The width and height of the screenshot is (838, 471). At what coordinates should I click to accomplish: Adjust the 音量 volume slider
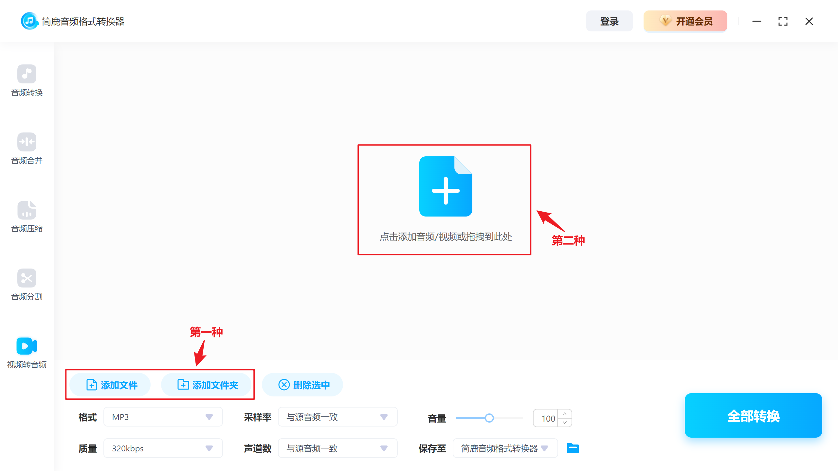[490, 418]
